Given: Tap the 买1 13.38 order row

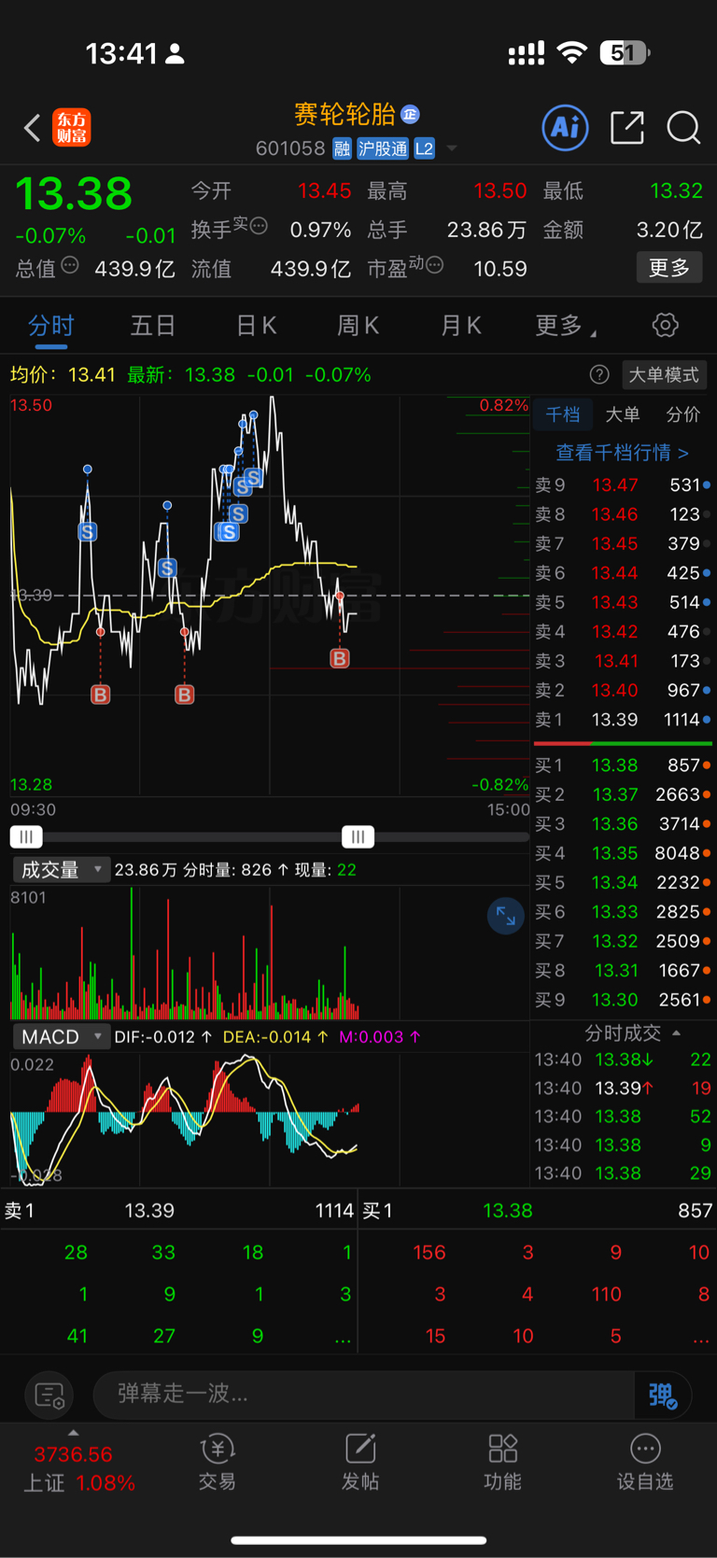Looking at the screenshot, I should tap(623, 765).
